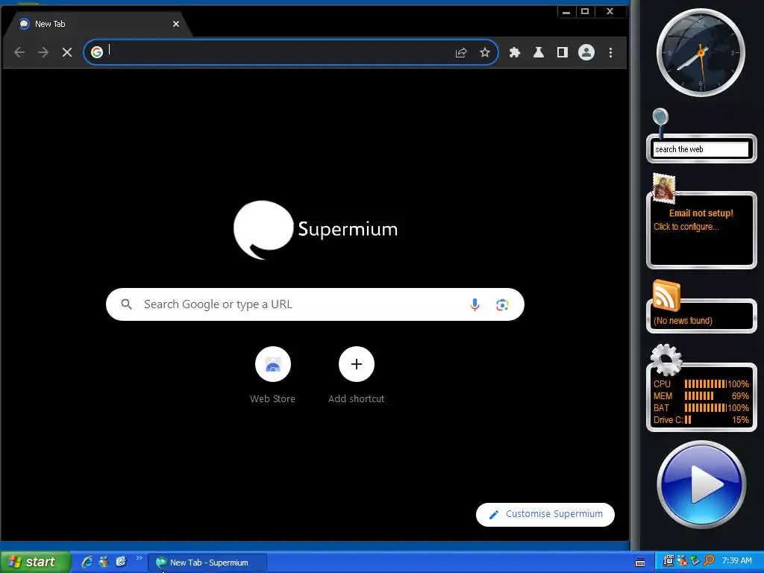
Task: Stop loading the page
Action: click(x=67, y=52)
